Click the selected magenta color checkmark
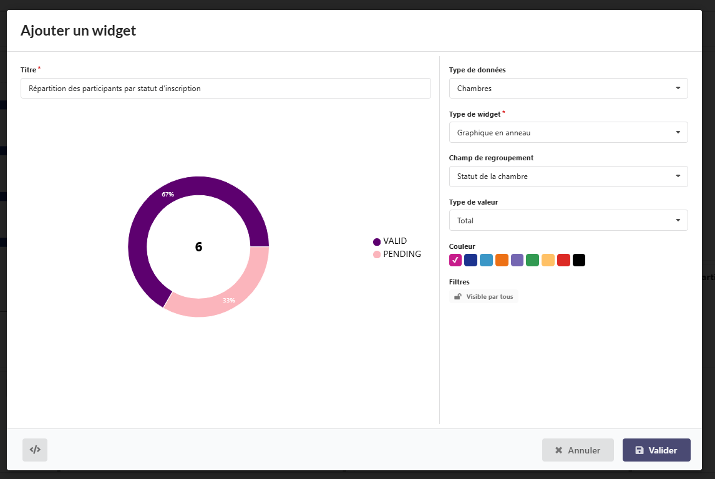Image resolution: width=715 pixels, height=479 pixels. point(455,260)
